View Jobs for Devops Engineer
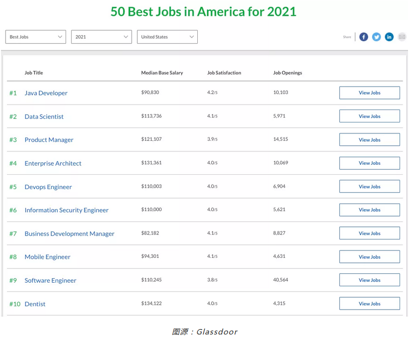Viewport: 411px width, 338px height. tap(370, 187)
